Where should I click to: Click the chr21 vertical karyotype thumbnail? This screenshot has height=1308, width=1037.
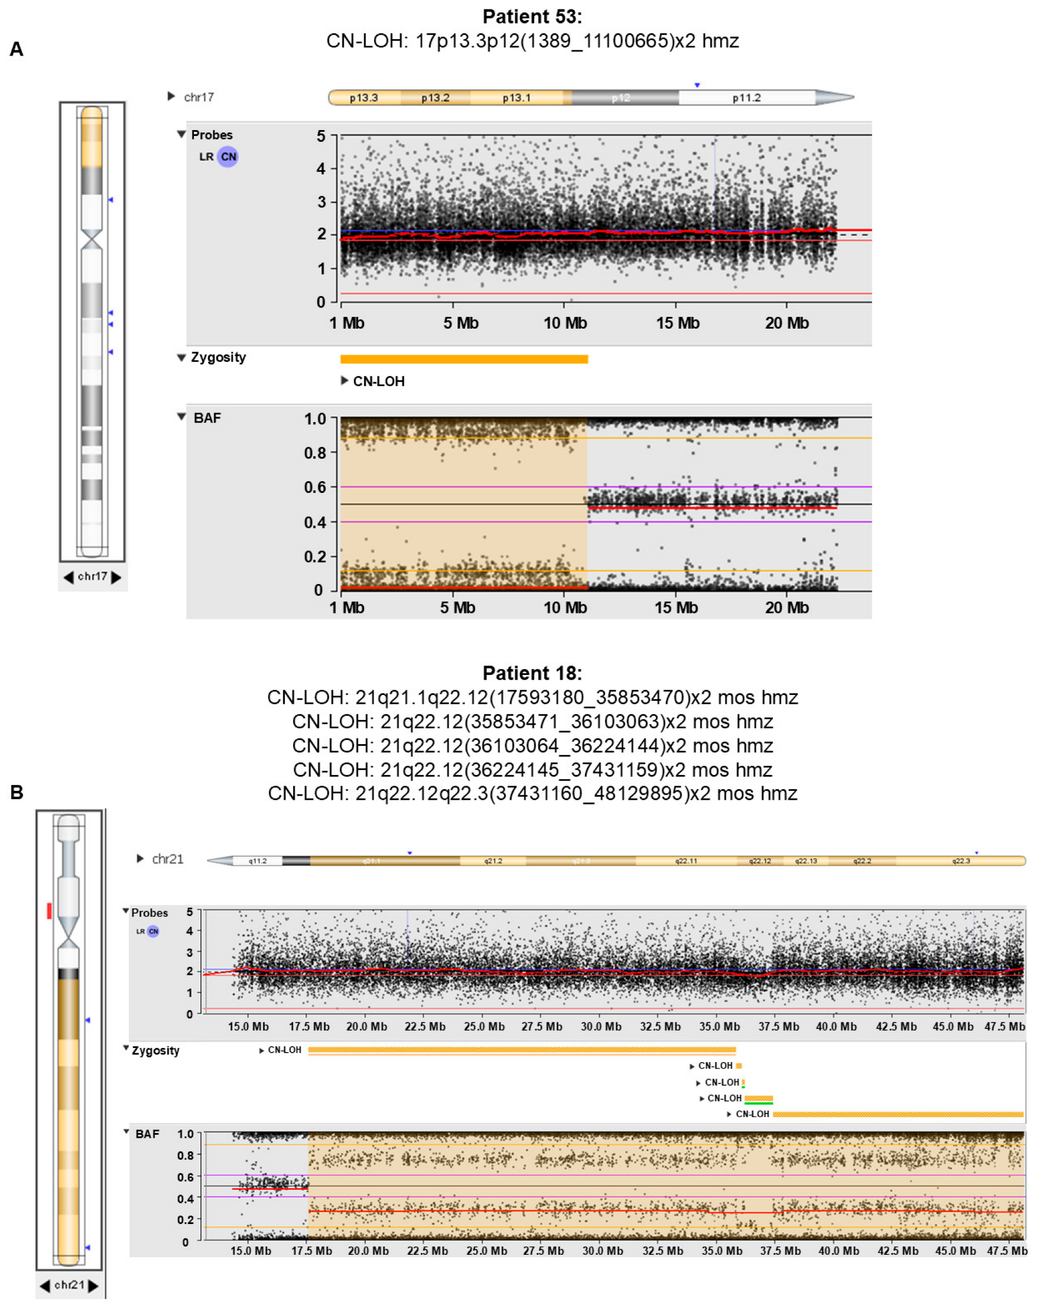69,1040
